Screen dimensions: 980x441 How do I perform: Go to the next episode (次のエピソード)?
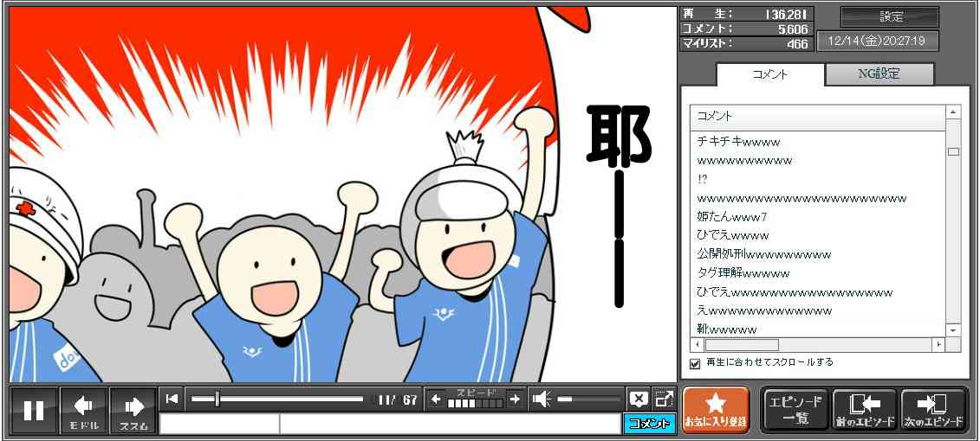click(x=933, y=410)
